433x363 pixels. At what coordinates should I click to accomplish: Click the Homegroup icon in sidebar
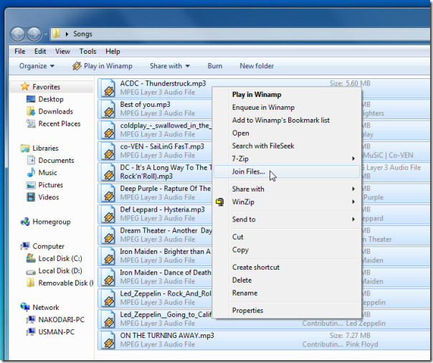click(25, 222)
